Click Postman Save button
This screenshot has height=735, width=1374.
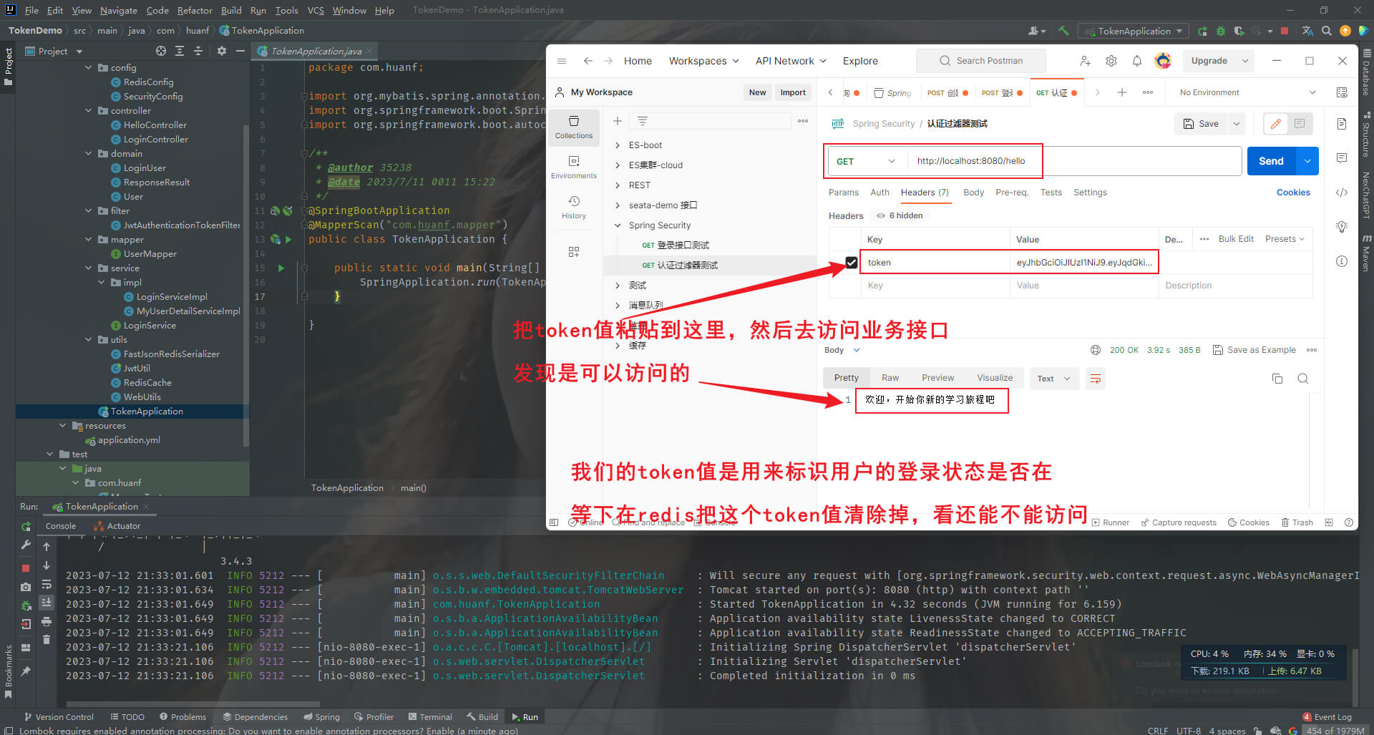coord(1200,124)
